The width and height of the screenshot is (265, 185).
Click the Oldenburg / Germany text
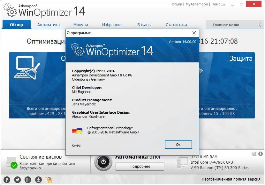[x=88, y=79]
